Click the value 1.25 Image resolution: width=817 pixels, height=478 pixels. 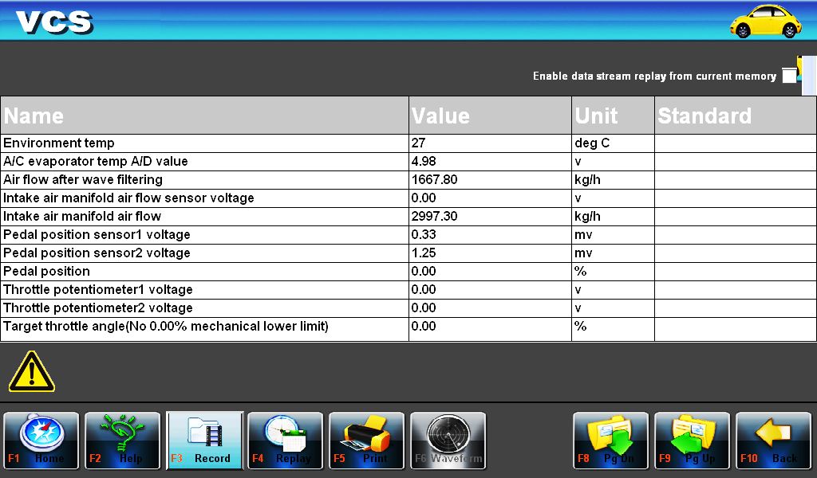[x=424, y=253]
